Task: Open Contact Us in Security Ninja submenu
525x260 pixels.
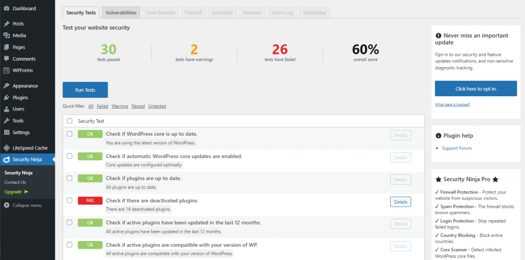Action: 15,182
